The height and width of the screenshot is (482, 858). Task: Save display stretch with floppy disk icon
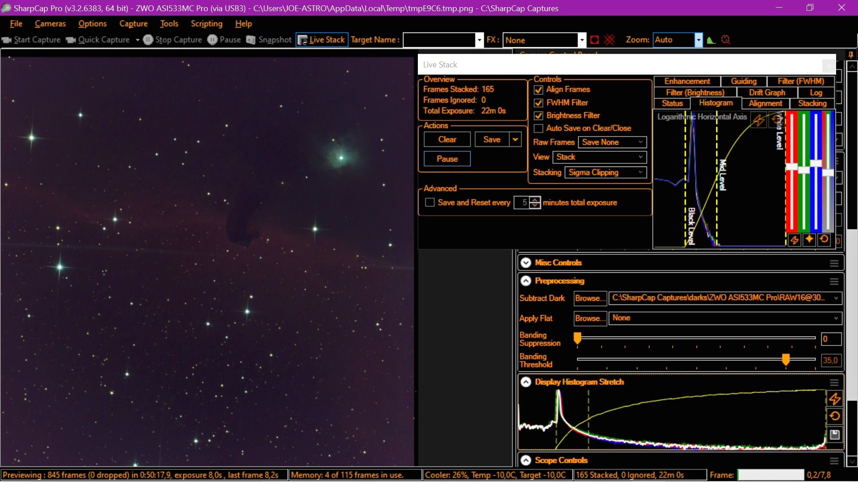[x=835, y=435]
